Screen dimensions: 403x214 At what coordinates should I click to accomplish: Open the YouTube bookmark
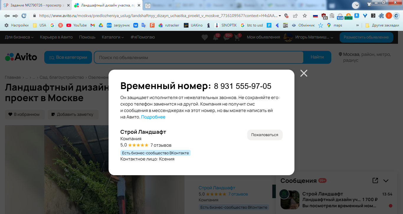77,25
